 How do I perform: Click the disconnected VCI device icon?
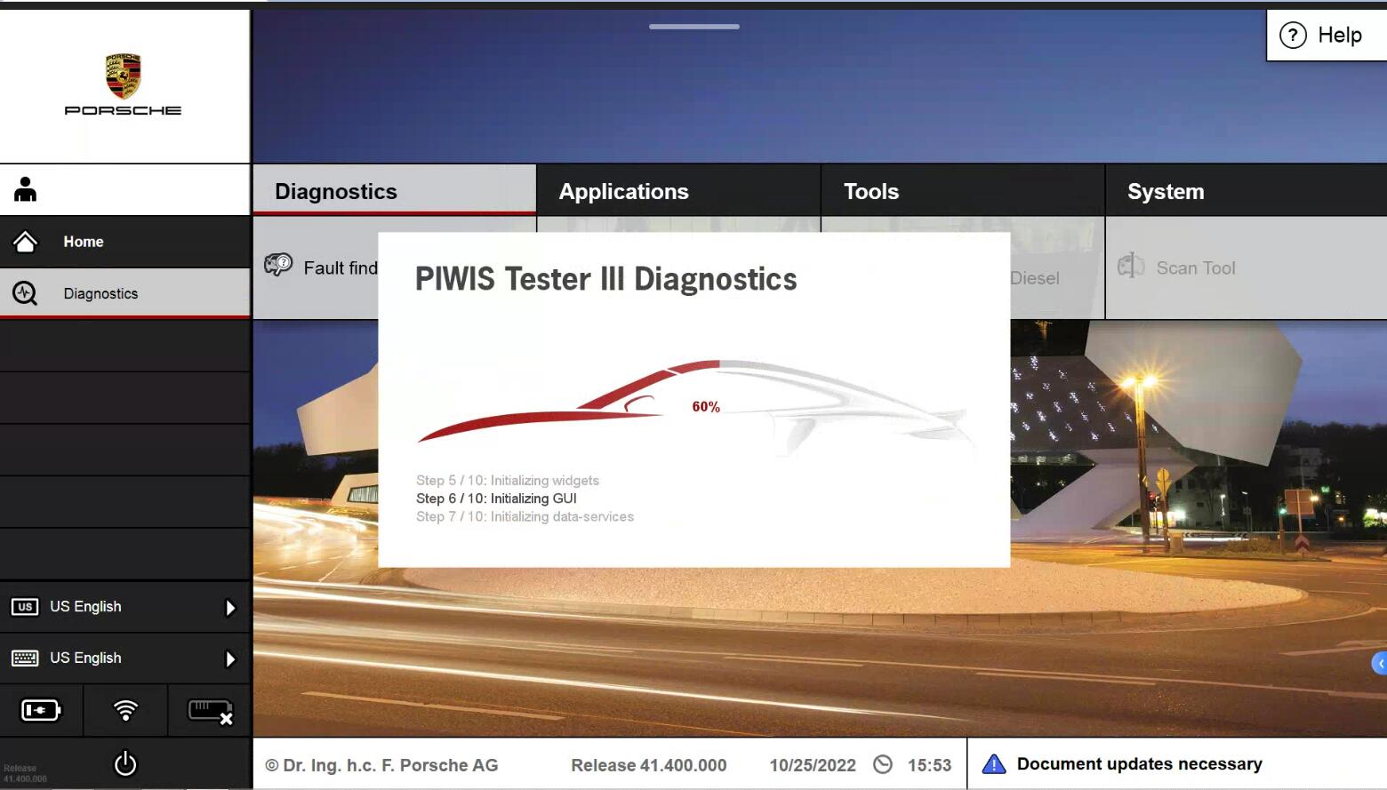click(x=210, y=711)
